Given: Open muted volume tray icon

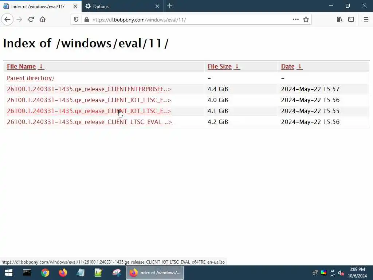Looking at the screenshot, I should [x=341, y=273].
